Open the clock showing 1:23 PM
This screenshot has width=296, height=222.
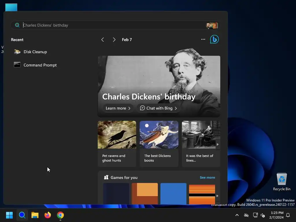[x=277, y=215]
